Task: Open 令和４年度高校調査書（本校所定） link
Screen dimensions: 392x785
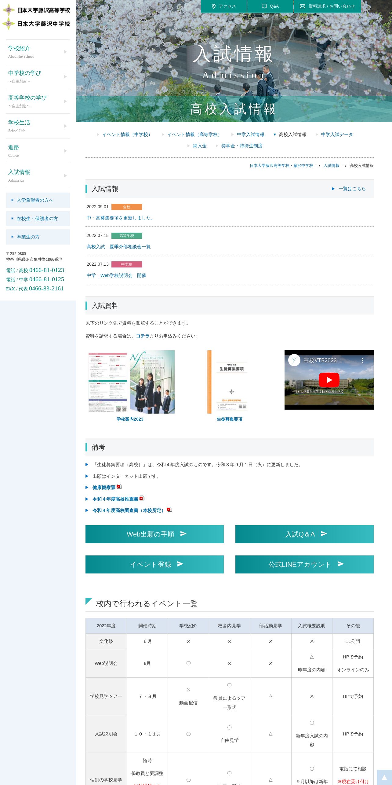Action: click(x=129, y=510)
